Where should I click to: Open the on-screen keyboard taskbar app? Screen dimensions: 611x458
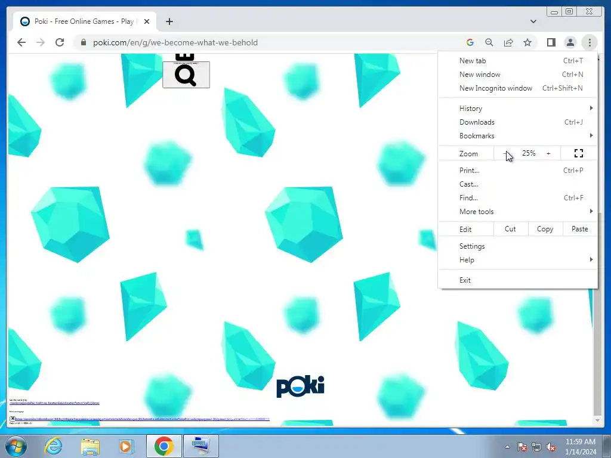coord(201,446)
